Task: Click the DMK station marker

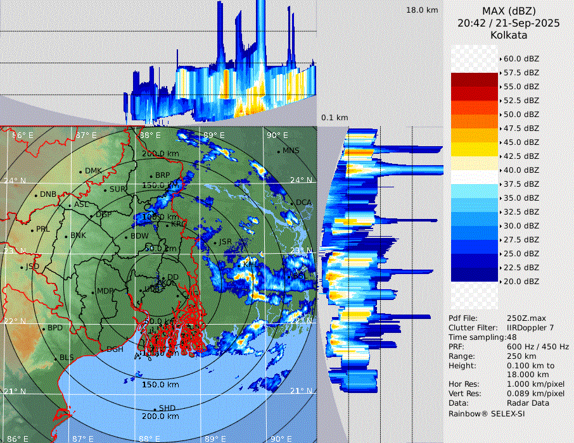Action: pos(81,171)
